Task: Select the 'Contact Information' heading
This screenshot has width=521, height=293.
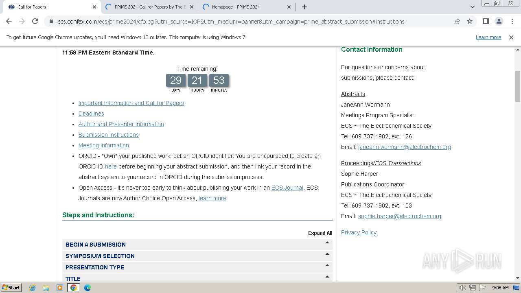Action: click(372, 49)
